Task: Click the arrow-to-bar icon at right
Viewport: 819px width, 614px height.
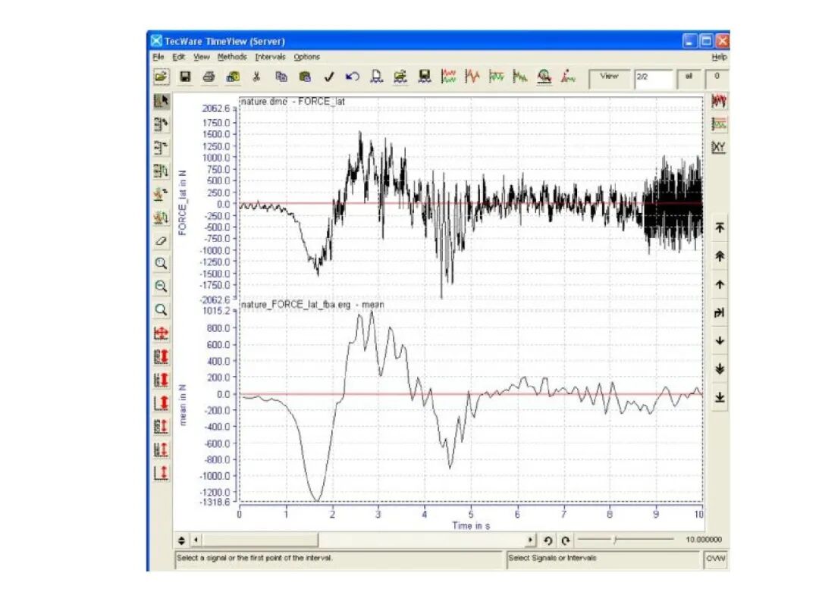Action: coord(720,313)
